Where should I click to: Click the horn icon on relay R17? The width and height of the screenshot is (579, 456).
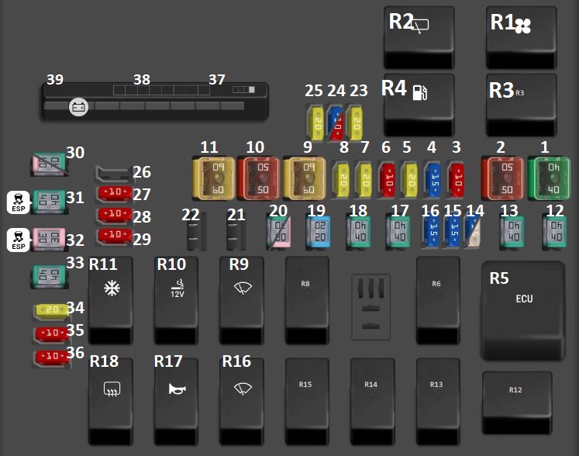tap(177, 389)
